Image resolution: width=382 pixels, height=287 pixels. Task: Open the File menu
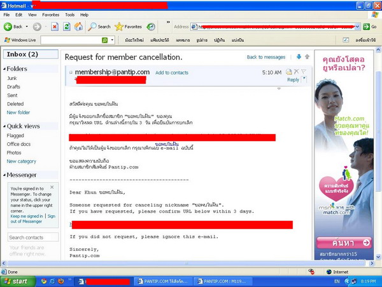point(6,15)
